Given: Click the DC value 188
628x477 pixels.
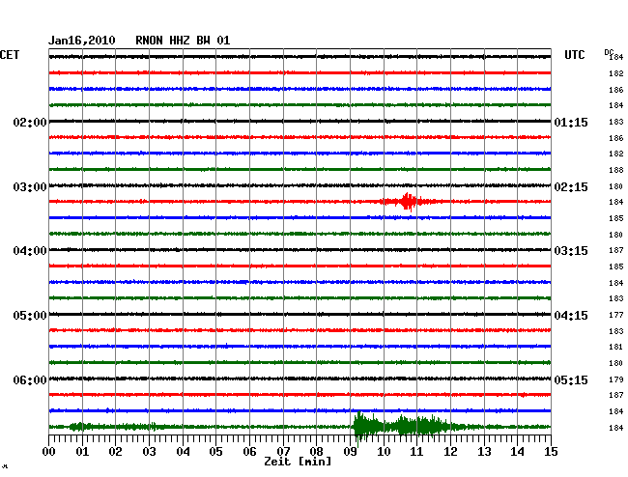Looking at the screenshot, I should click(x=616, y=170).
